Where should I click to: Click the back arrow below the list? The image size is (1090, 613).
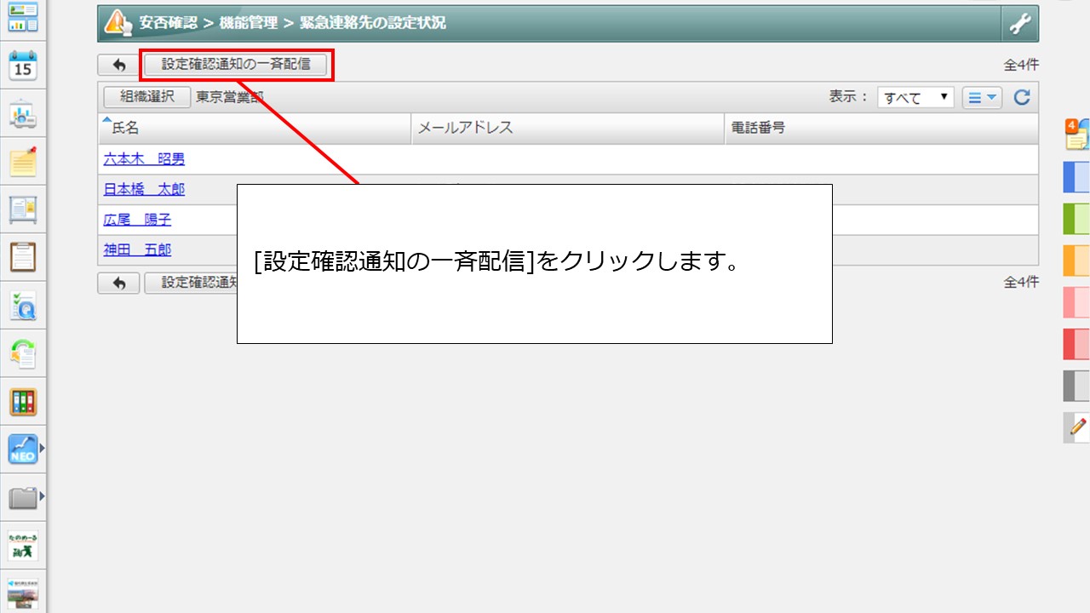point(118,283)
